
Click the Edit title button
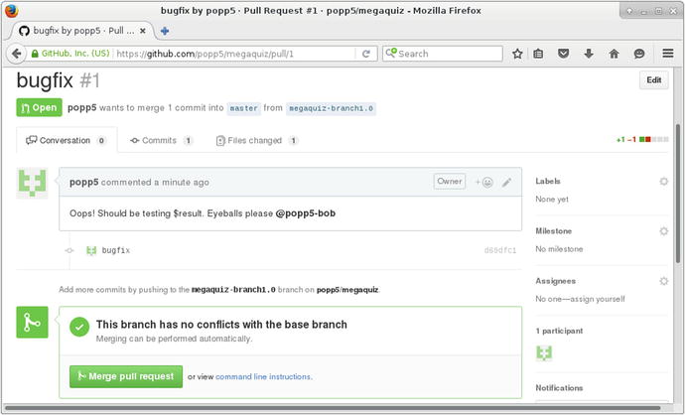point(653,80)
